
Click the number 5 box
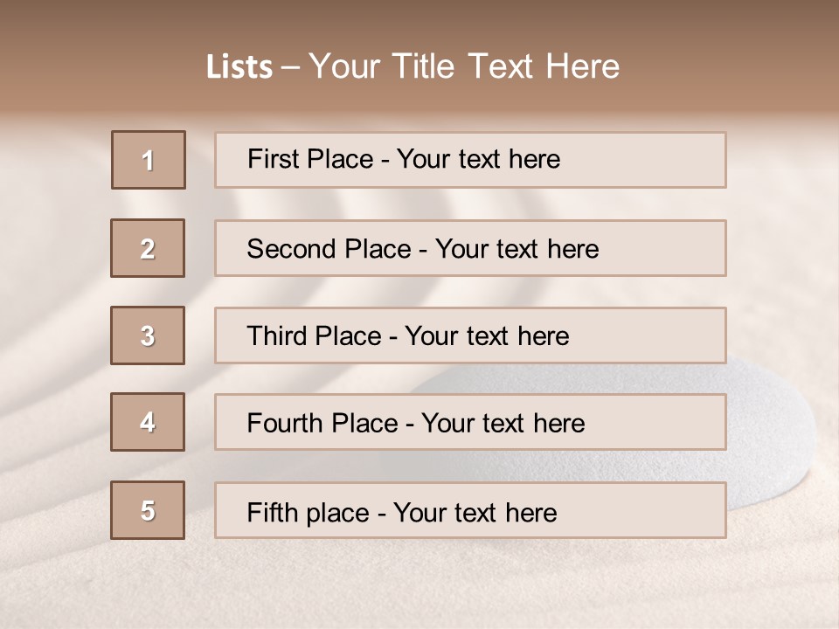point(148,510)
